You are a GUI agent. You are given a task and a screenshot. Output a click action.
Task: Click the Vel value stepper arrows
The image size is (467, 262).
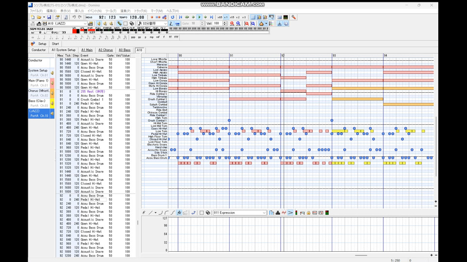pyautogui.click(x=225, y=23)
